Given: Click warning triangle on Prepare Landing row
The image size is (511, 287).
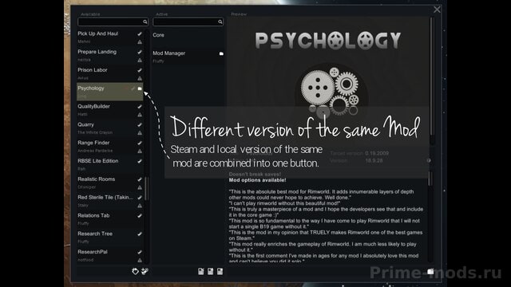Looking at the screenshot, I should click(x=140, y=61).
